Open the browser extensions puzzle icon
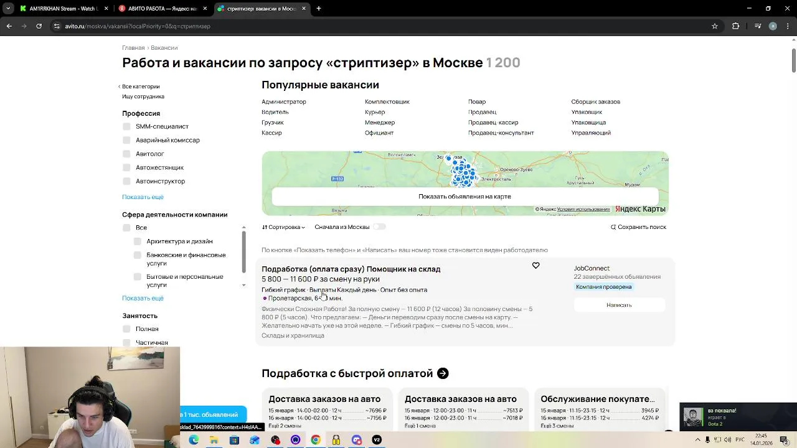 (735, 26)
